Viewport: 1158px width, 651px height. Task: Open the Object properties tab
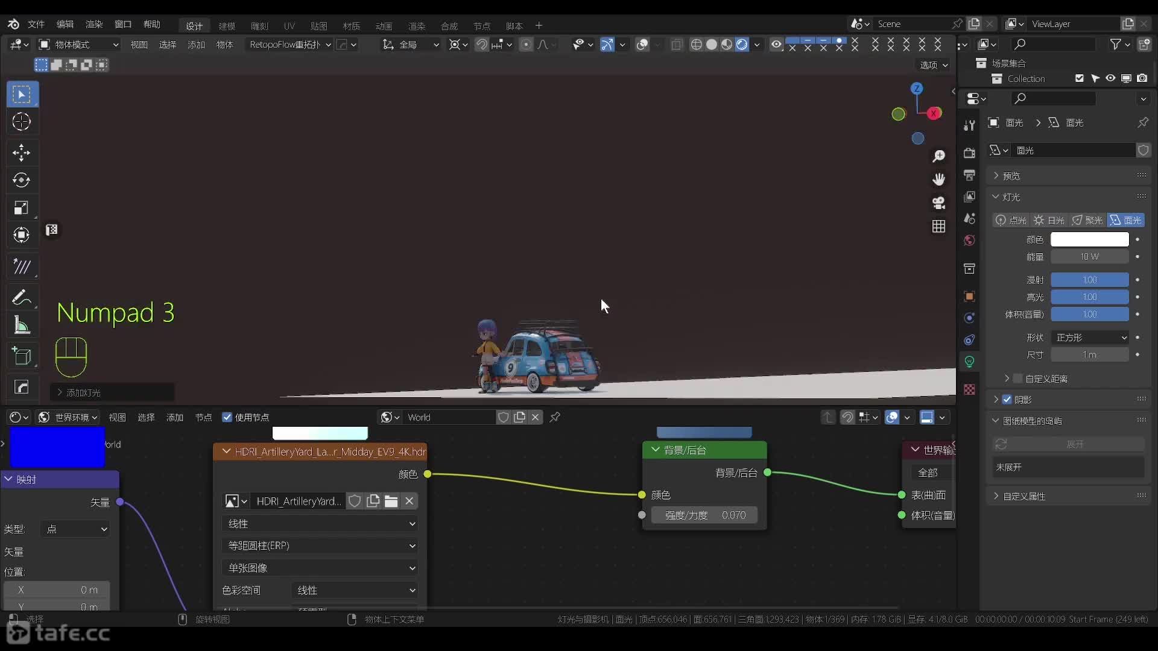969,296
